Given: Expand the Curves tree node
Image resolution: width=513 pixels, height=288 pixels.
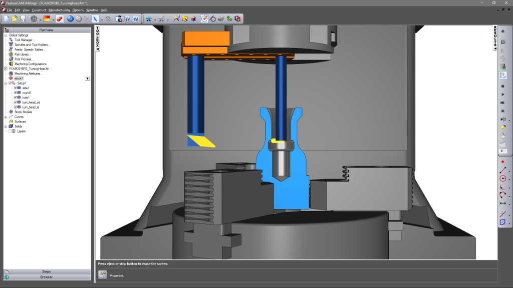Looking at the screenshot, I should 6,117.
